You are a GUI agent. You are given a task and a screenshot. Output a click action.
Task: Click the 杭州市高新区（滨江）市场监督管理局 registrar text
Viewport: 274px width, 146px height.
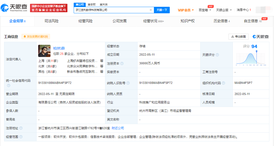click(x=165, y=111)
